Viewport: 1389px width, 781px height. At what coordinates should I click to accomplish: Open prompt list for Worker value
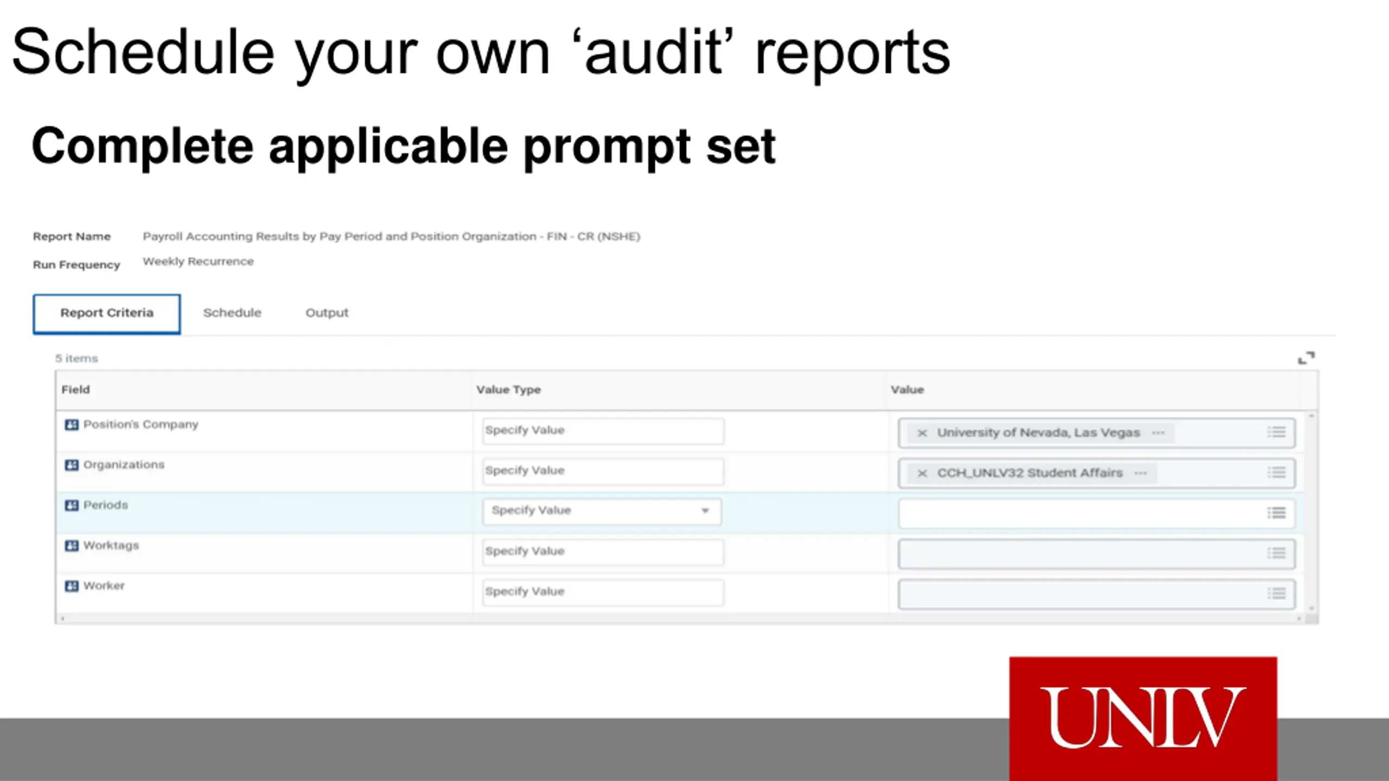[1276, 593]
